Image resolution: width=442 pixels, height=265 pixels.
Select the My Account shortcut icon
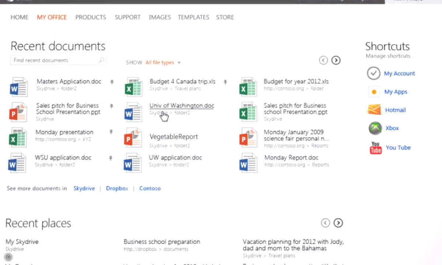point(373,74)
